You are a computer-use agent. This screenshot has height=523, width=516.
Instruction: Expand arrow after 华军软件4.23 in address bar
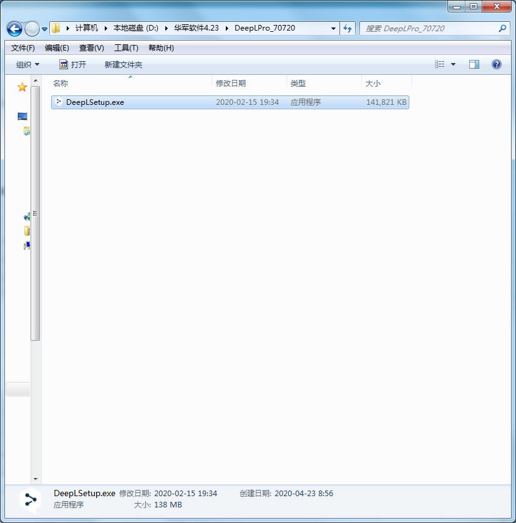tap(227, 28)
